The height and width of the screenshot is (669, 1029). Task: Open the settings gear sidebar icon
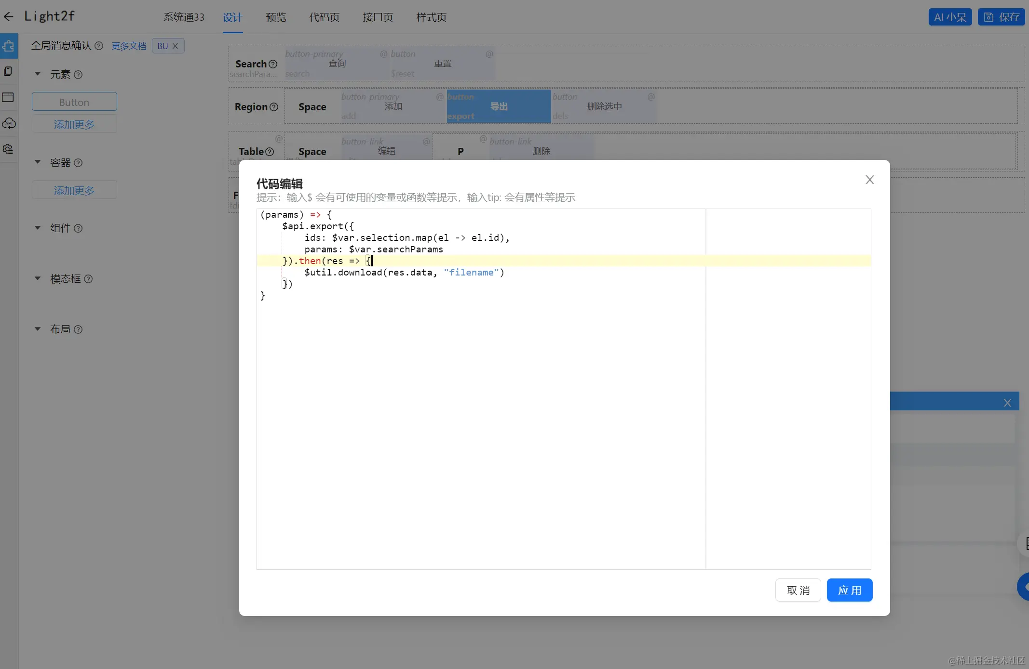pos(8,149)
